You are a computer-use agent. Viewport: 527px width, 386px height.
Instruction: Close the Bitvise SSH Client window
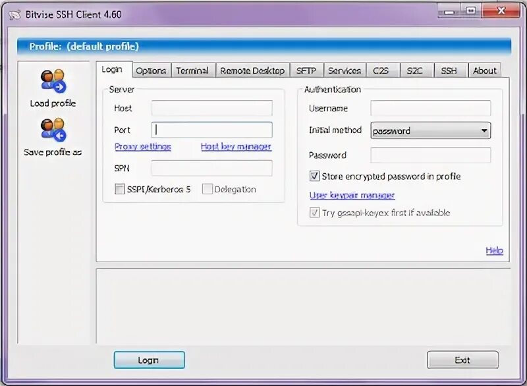501,11
